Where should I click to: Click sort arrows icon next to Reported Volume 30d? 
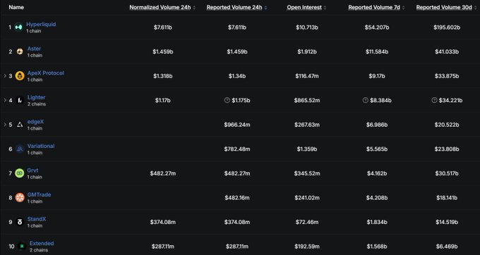point(475,8)
